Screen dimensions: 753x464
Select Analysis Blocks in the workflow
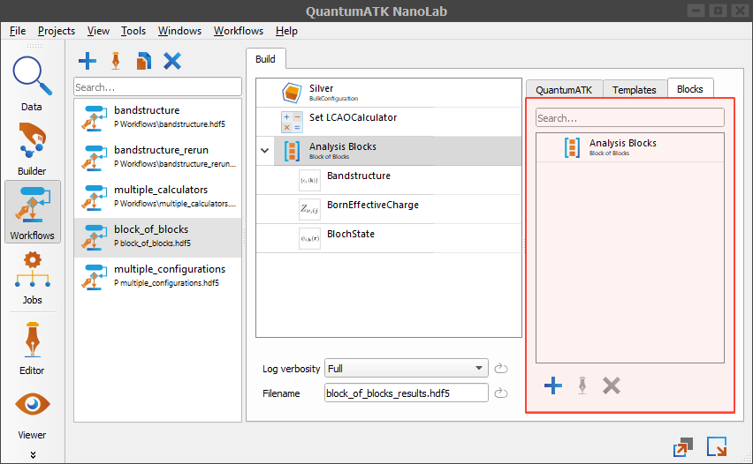pyautogui.click(x=398, y=151)
